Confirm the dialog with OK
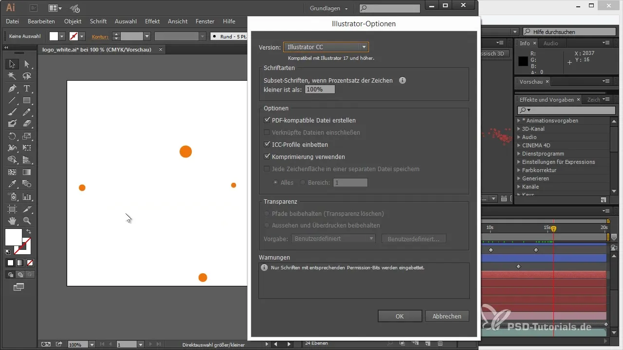Viewport: 623px width, 350px height. [400, 316]
